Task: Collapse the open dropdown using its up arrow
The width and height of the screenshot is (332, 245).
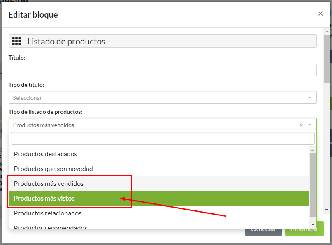Action: point(309,125)
